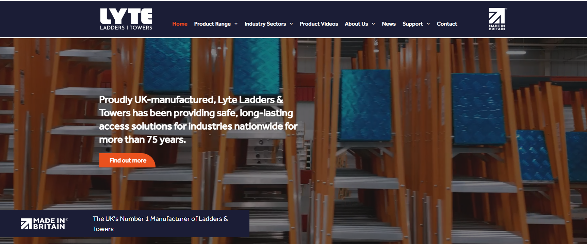Open the Product Range menu
587x244 pixels.
pos(212,24)
